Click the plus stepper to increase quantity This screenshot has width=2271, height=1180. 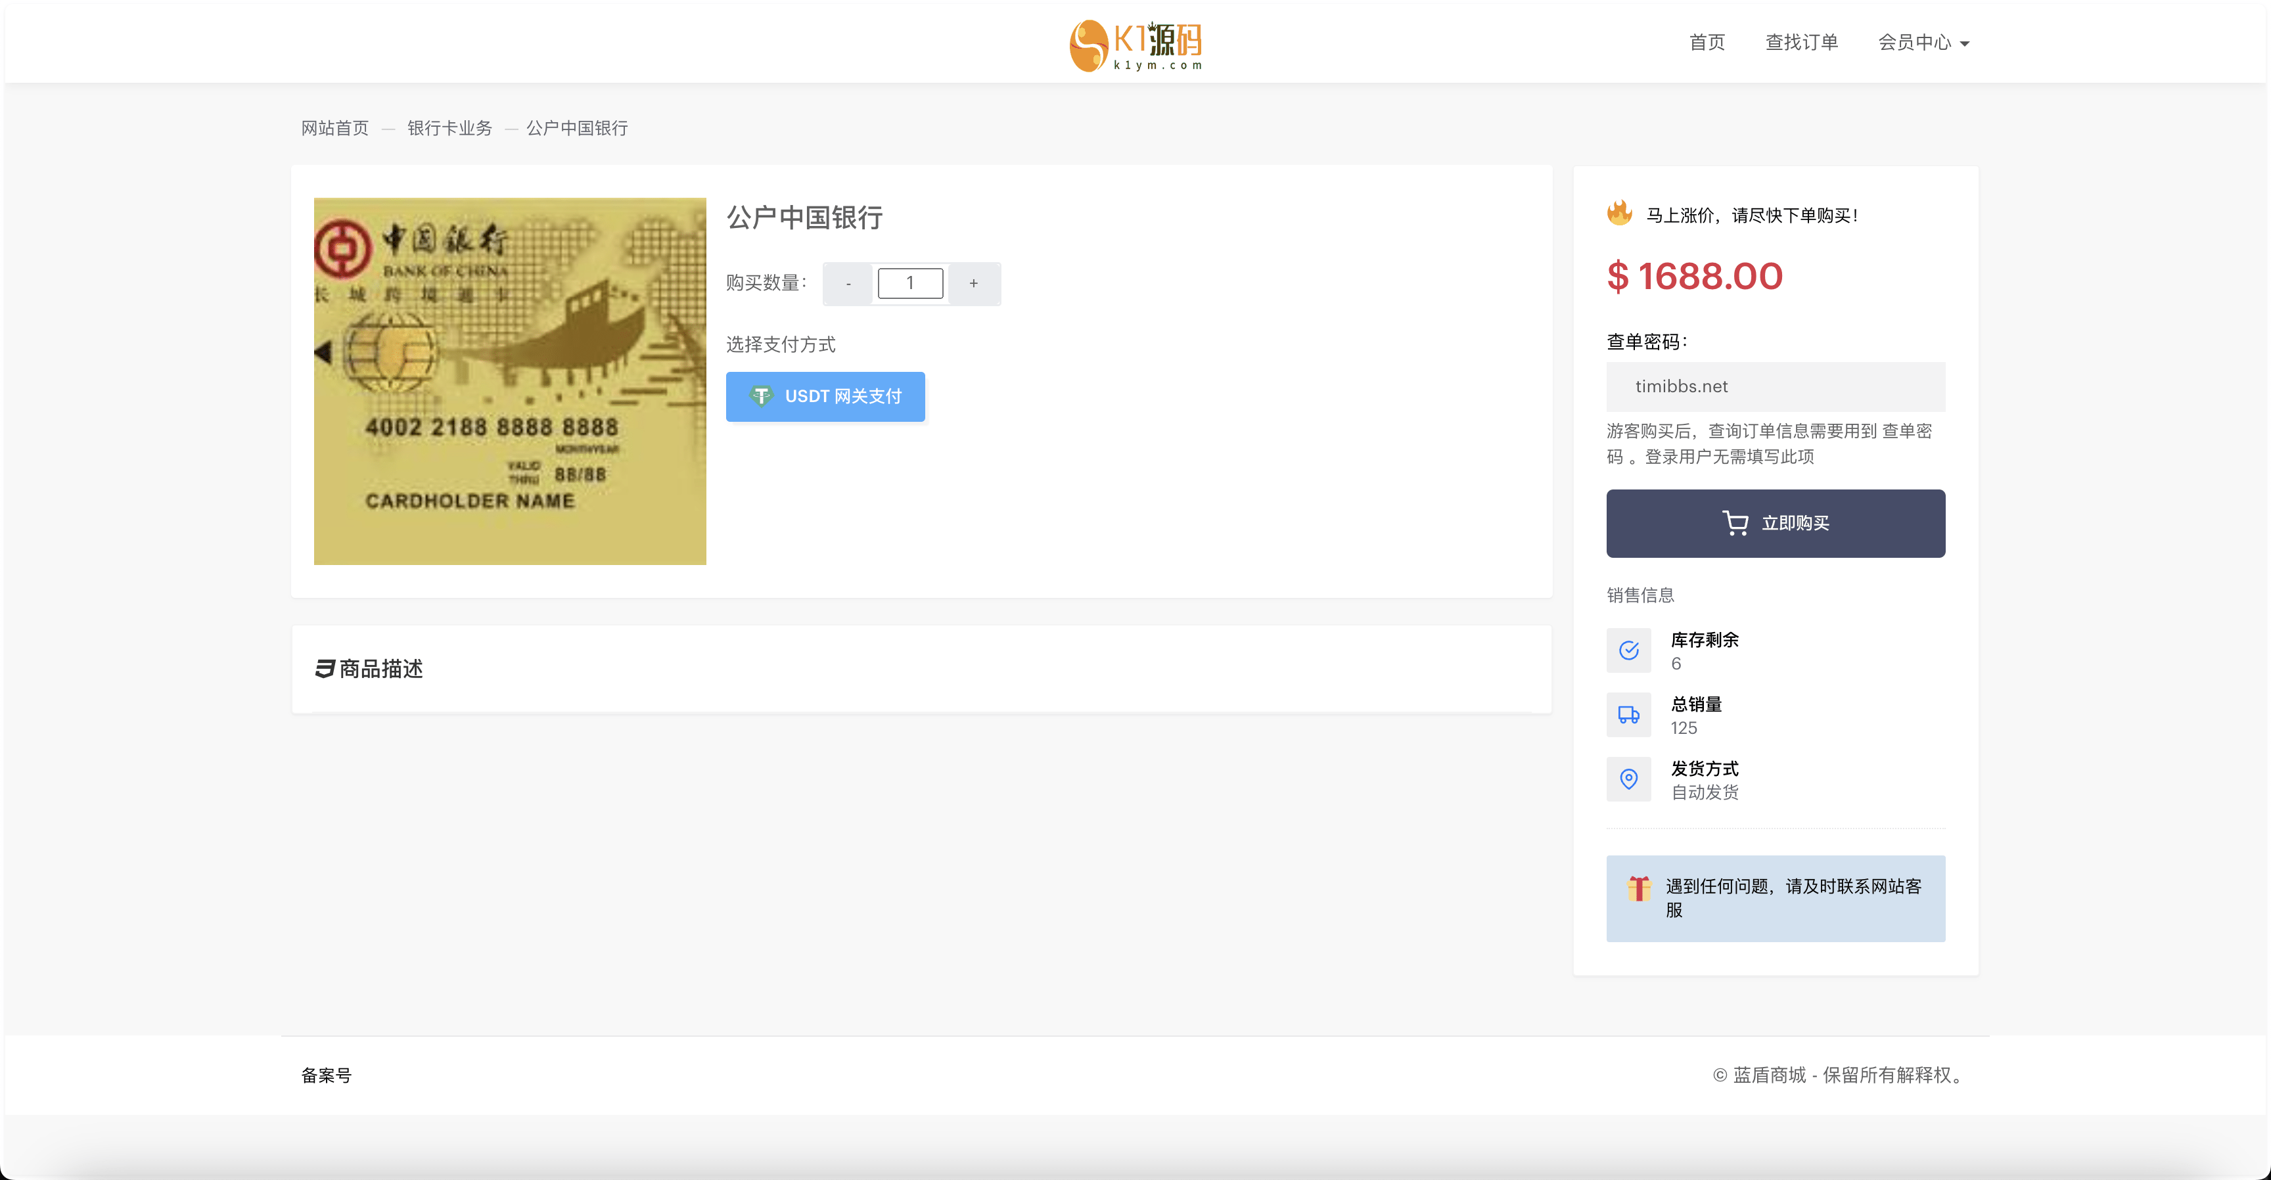972,284
